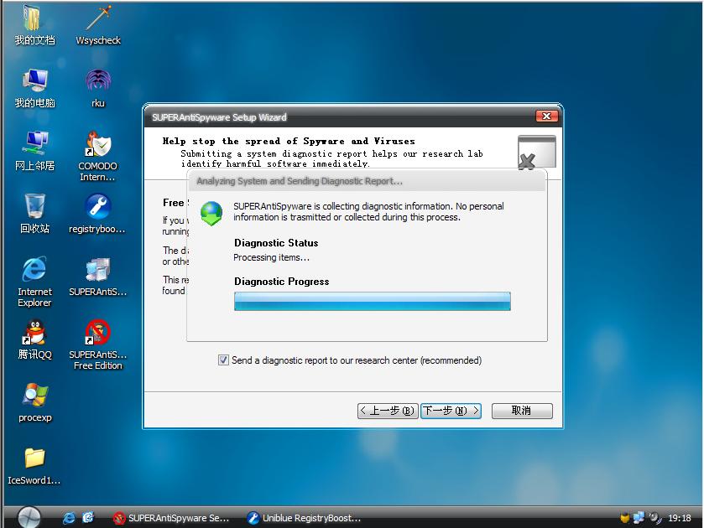Launch the registrybooster desktop icon
This screenshot has width=704, height=528.
pos(98,215)
